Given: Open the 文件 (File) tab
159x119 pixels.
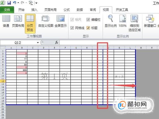Looking at the screenshot, I should point(7,10).
